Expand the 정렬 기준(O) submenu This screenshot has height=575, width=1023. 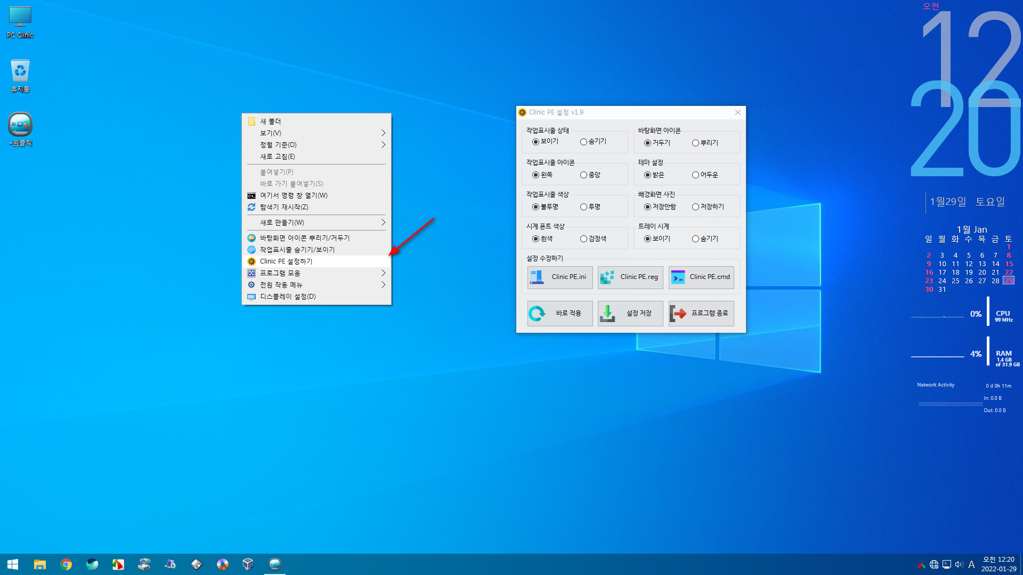pos(316,145)
